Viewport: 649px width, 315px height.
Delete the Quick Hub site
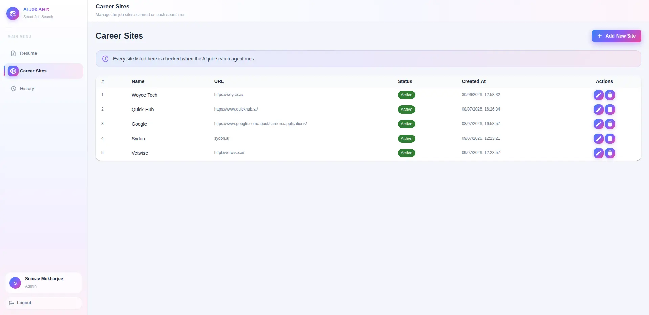coord(610,110)
